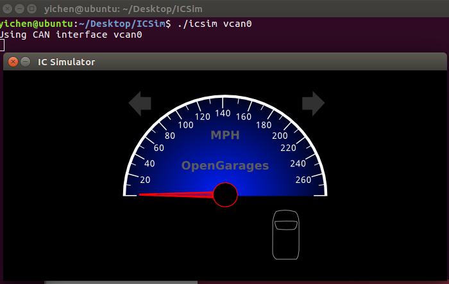Click the red speedometer needle
The height and width of the screenshot is (284, 449).
tap(176, 194)
